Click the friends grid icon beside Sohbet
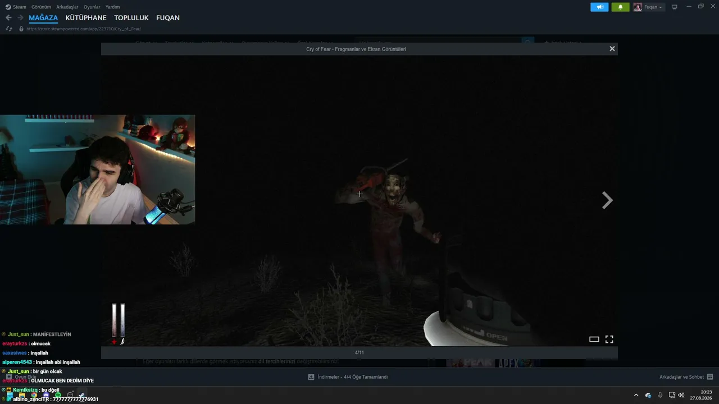Image resolution: width=719 pixels, height=404 pixels. click(710, 377)
